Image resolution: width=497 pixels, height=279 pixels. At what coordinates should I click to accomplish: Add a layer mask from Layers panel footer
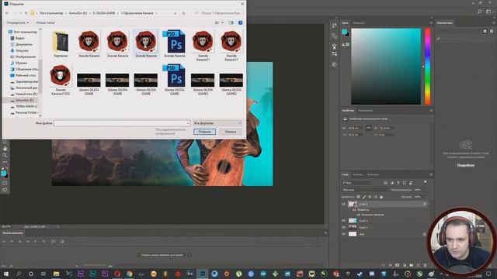click(x=398, y=265)
